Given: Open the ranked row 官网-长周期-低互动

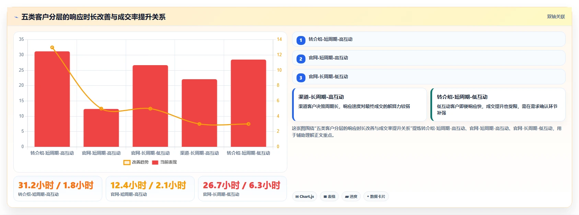Looking at the screenshot, I should click(x=429, y=77).
